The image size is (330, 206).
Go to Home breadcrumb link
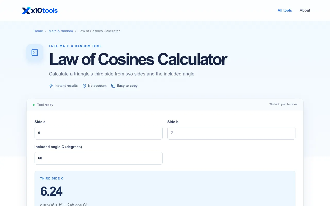[x=38, y=31]
